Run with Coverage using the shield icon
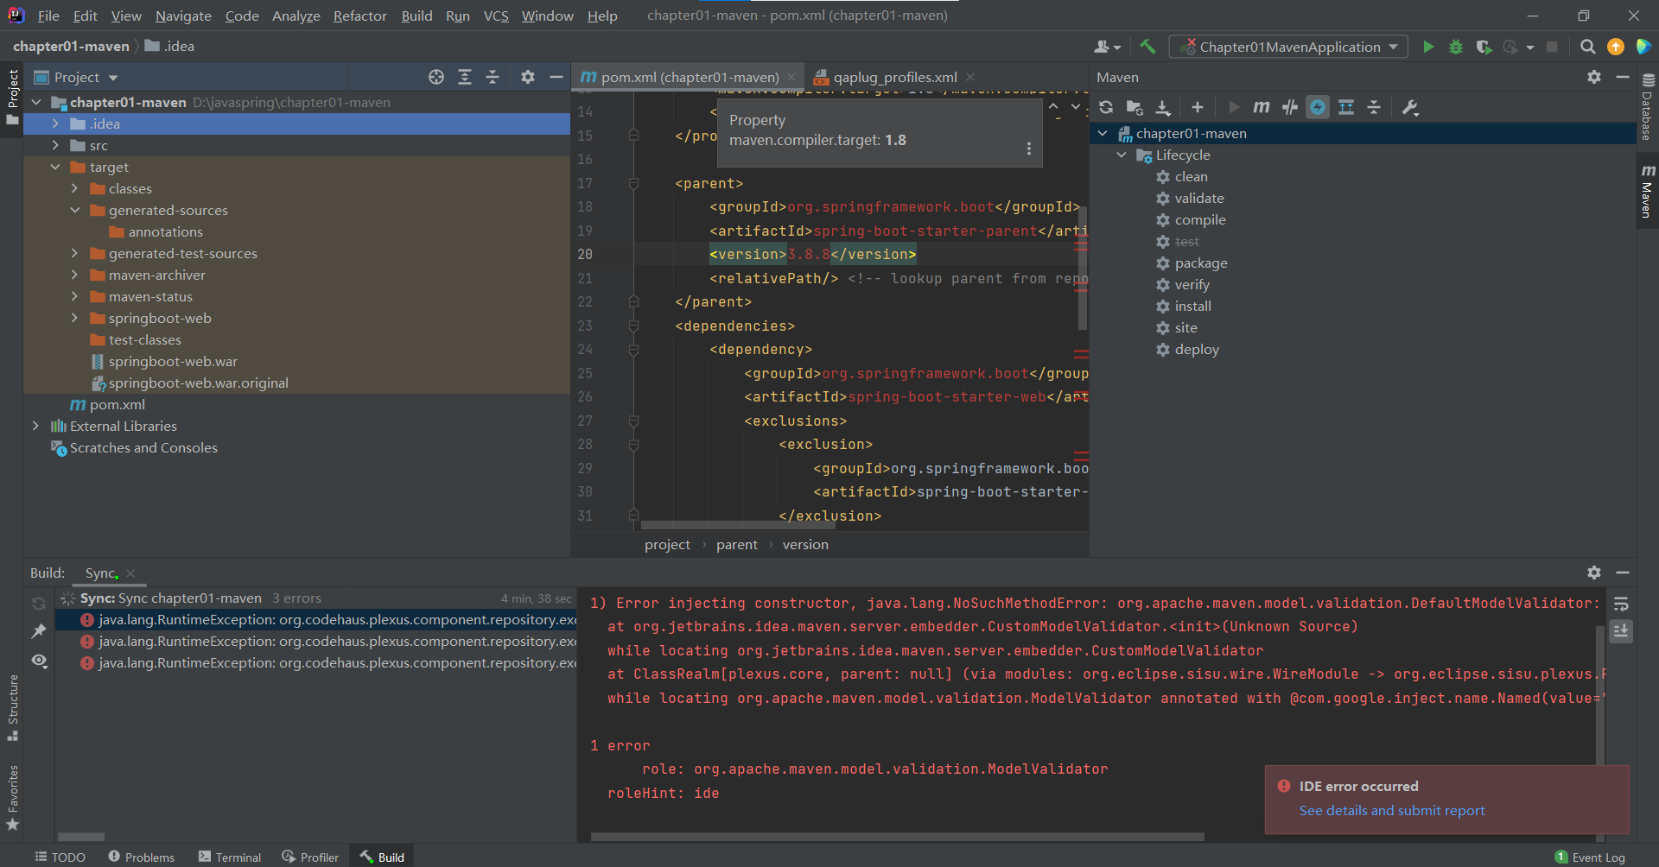Image resolution: width=1659 pixels, height=867 pixels. click(1484, 47)
